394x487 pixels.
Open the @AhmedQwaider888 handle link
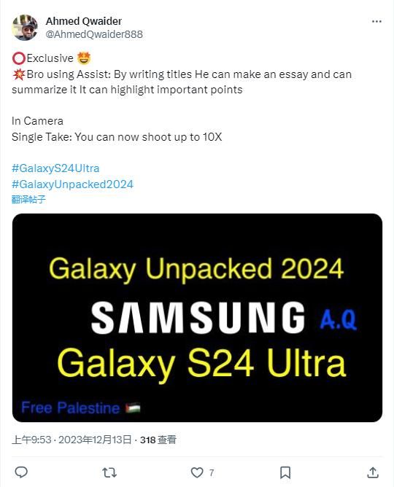(x=94, y=34)
